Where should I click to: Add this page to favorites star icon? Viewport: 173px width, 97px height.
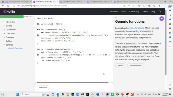[x=133, y=6]
